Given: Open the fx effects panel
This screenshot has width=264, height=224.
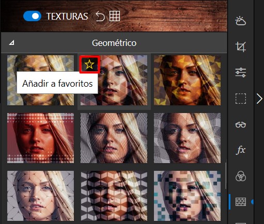Looking at the screenshot, I should pos(241,150).
